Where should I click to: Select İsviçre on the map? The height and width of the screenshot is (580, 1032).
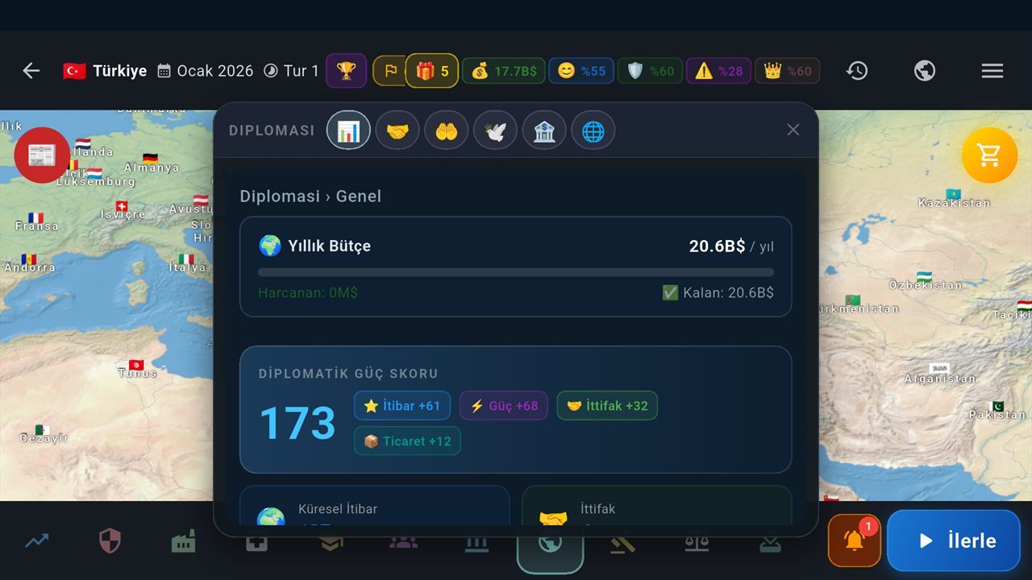point(123,210)
